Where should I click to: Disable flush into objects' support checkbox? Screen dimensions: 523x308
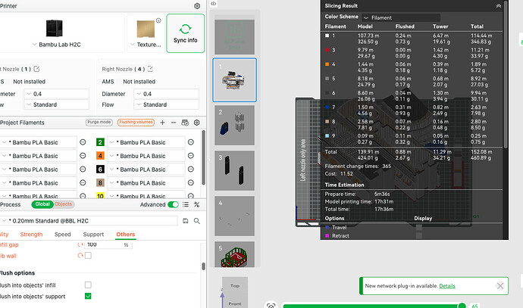point(88,296)
